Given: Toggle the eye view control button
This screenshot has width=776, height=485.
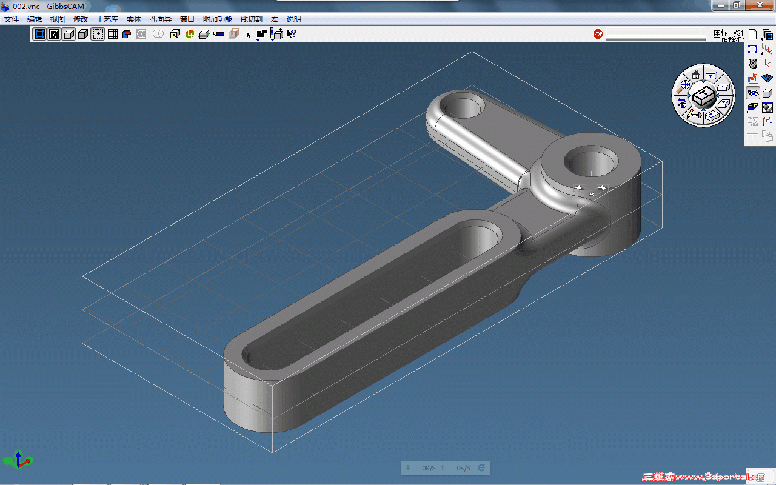Looking at the screenshot, I should pyautogui.click(x=753, y=93).
